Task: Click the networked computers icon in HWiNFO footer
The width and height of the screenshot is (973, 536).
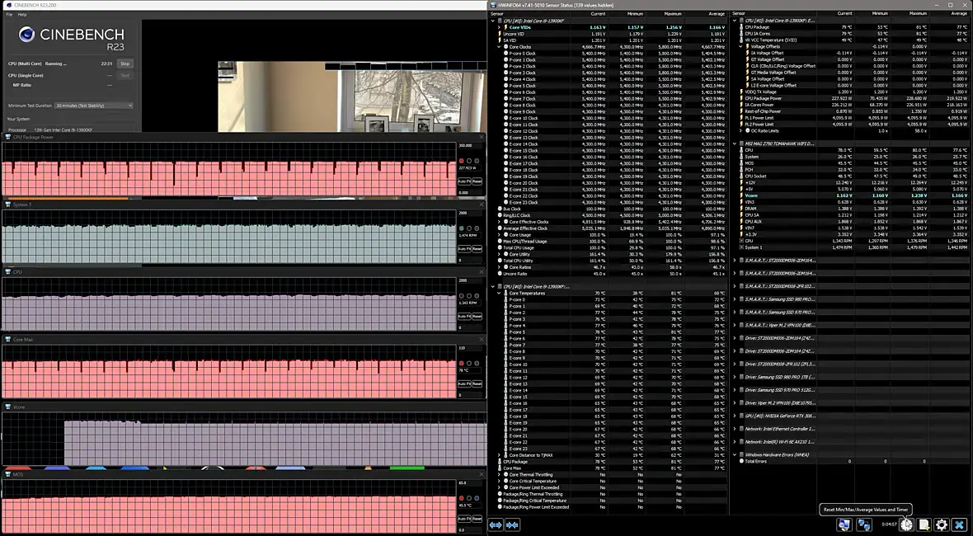Action: pos(864,524)
